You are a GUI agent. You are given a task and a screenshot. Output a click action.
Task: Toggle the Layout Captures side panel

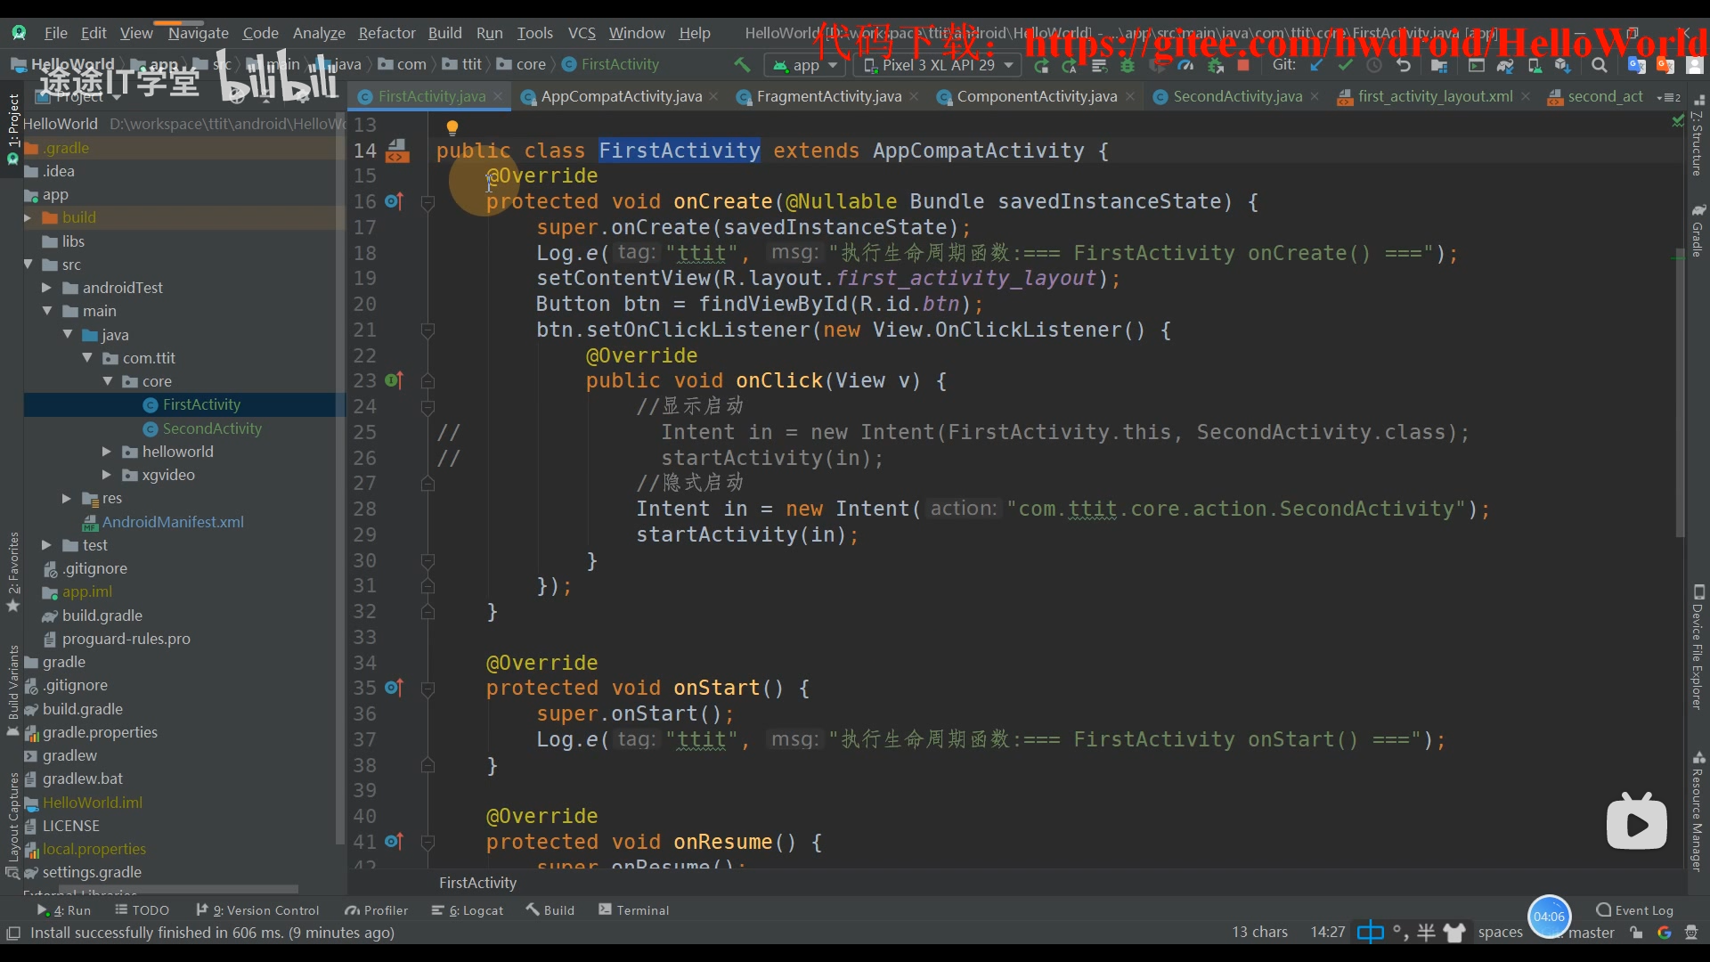(x=12, y=827)
